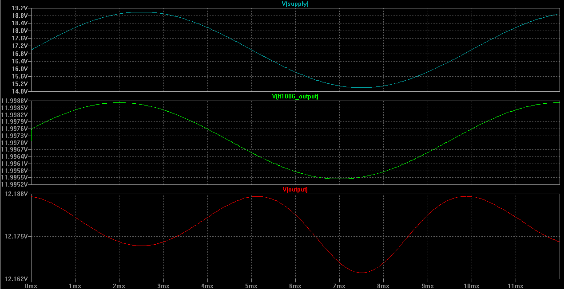
Task: Click the 6ms time axis label
Action: [295, 286]
